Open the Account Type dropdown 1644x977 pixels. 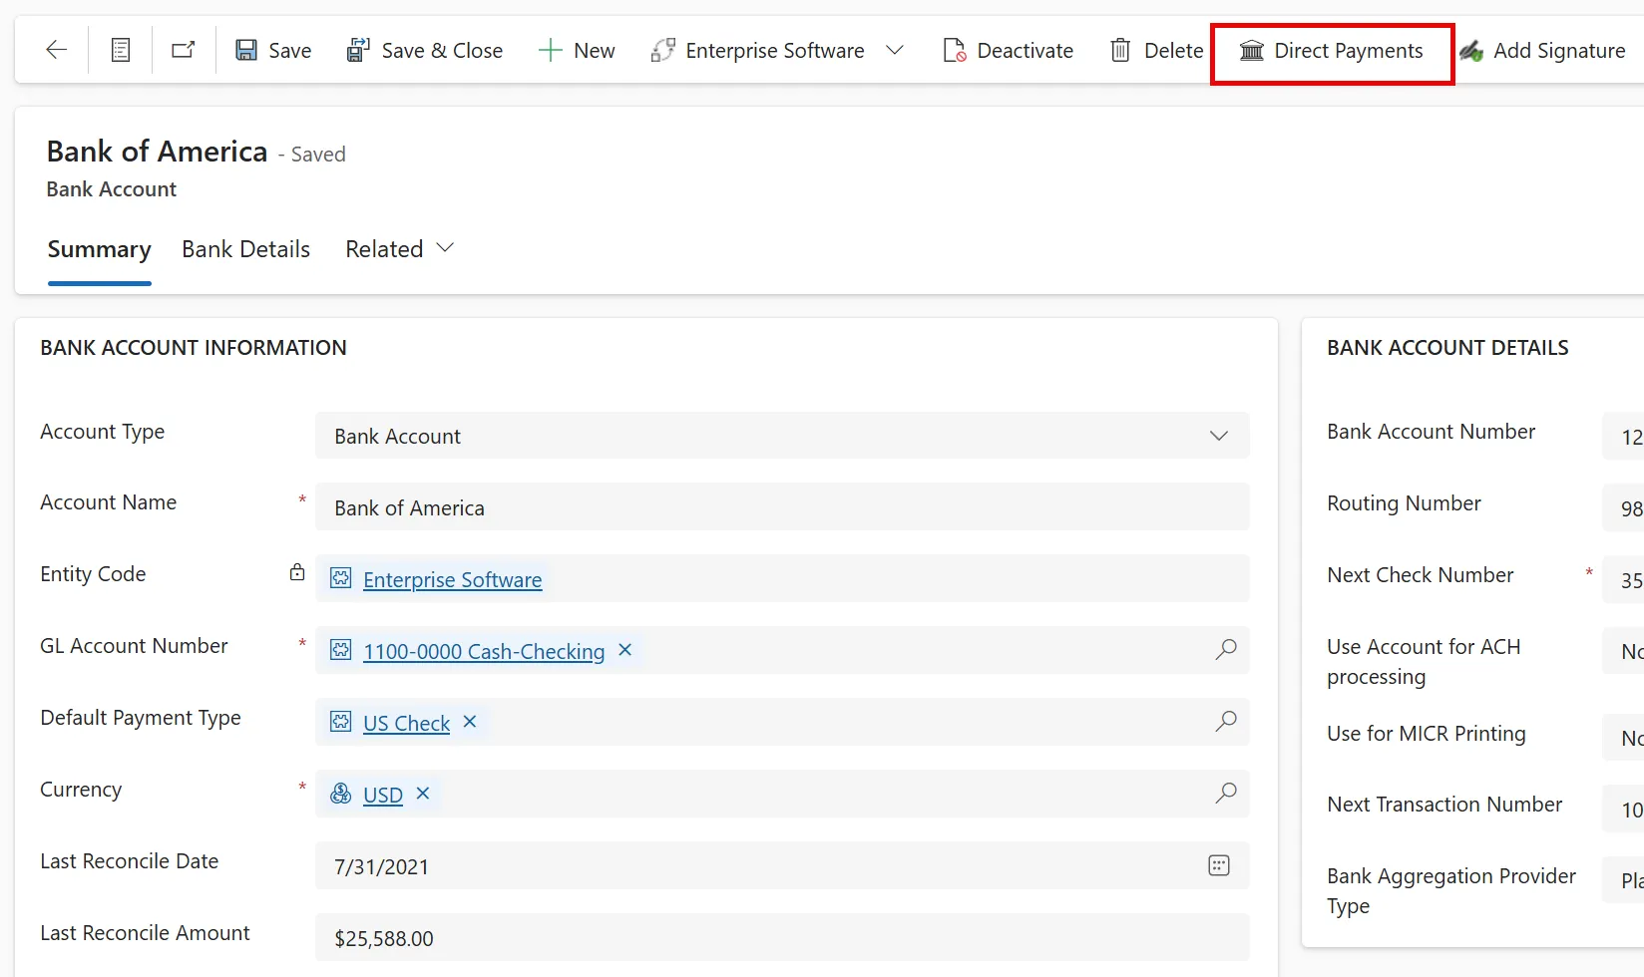pos(782,436)
